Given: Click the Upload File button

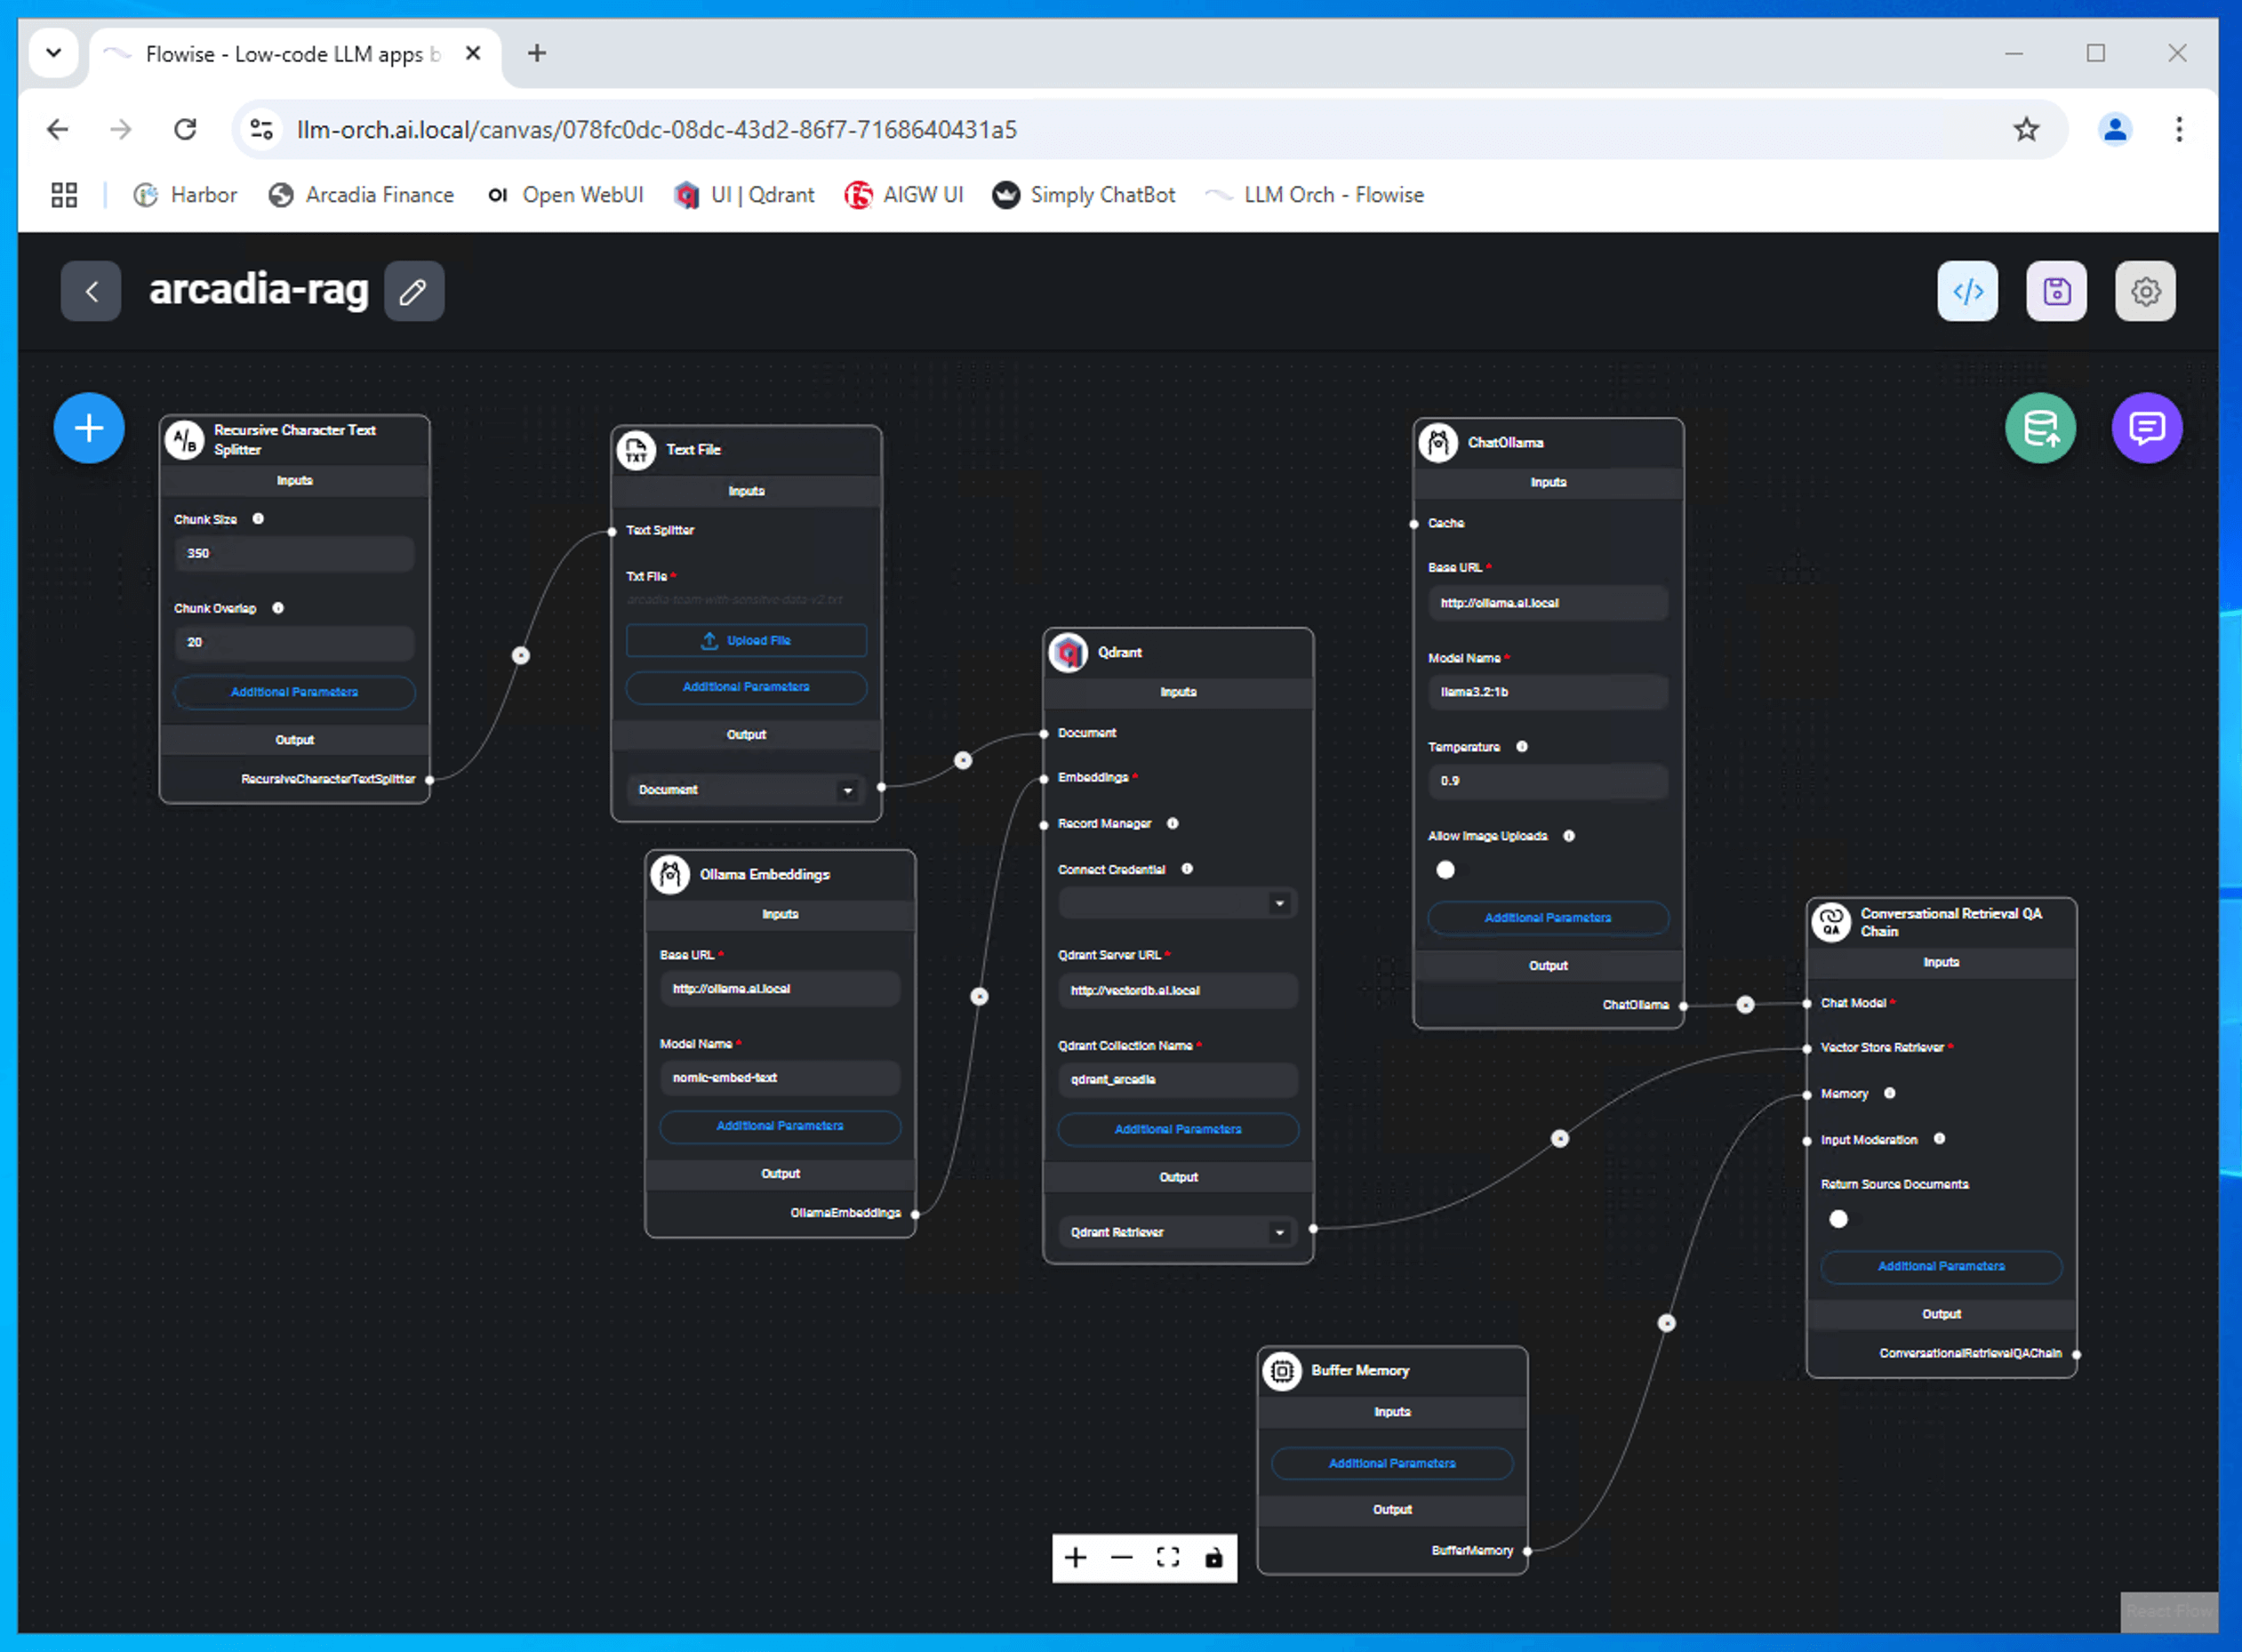Looking at the screenshot, I should [x=746, y=640].
